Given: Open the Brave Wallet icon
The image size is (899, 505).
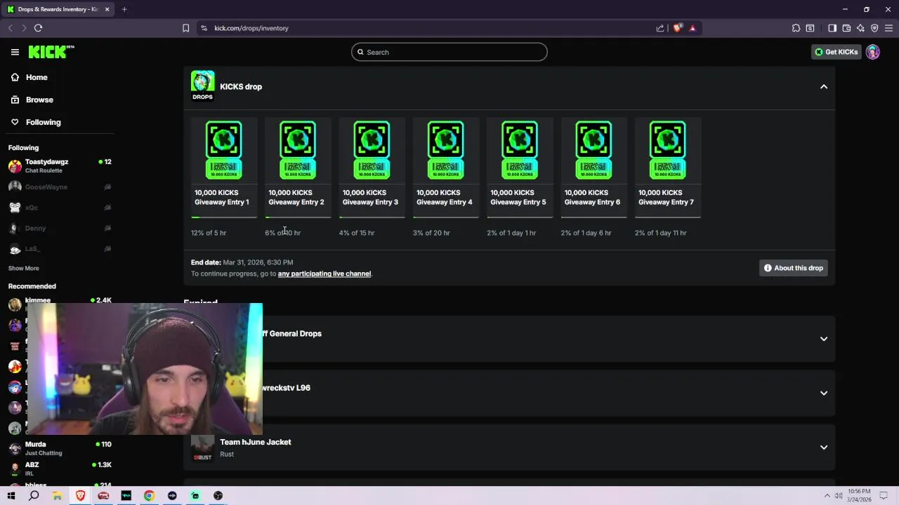Looking at the screenshot, I should pyautogui.click(x=846, y=28).
